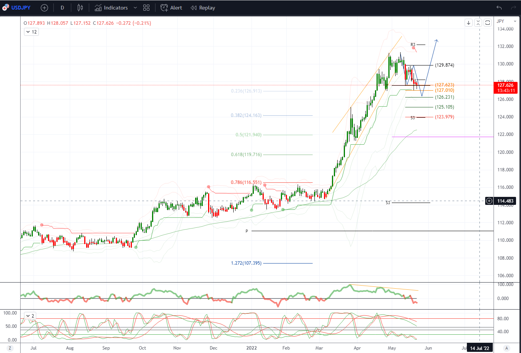Click the Replay button
The image size is (521, 353).
pos(203,8)
